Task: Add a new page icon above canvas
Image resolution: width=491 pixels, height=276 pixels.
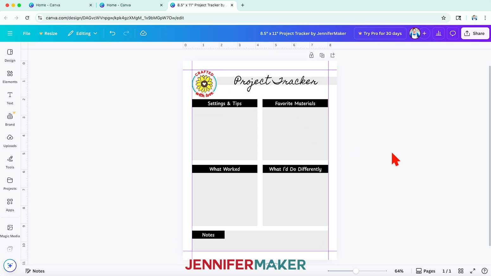Action: pos(333,55)
